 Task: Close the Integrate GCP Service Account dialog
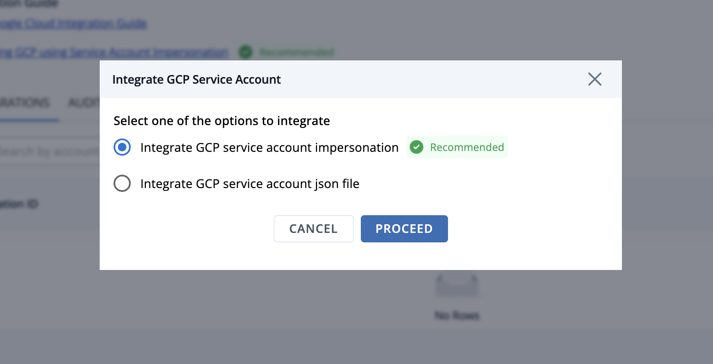[595, 79]
